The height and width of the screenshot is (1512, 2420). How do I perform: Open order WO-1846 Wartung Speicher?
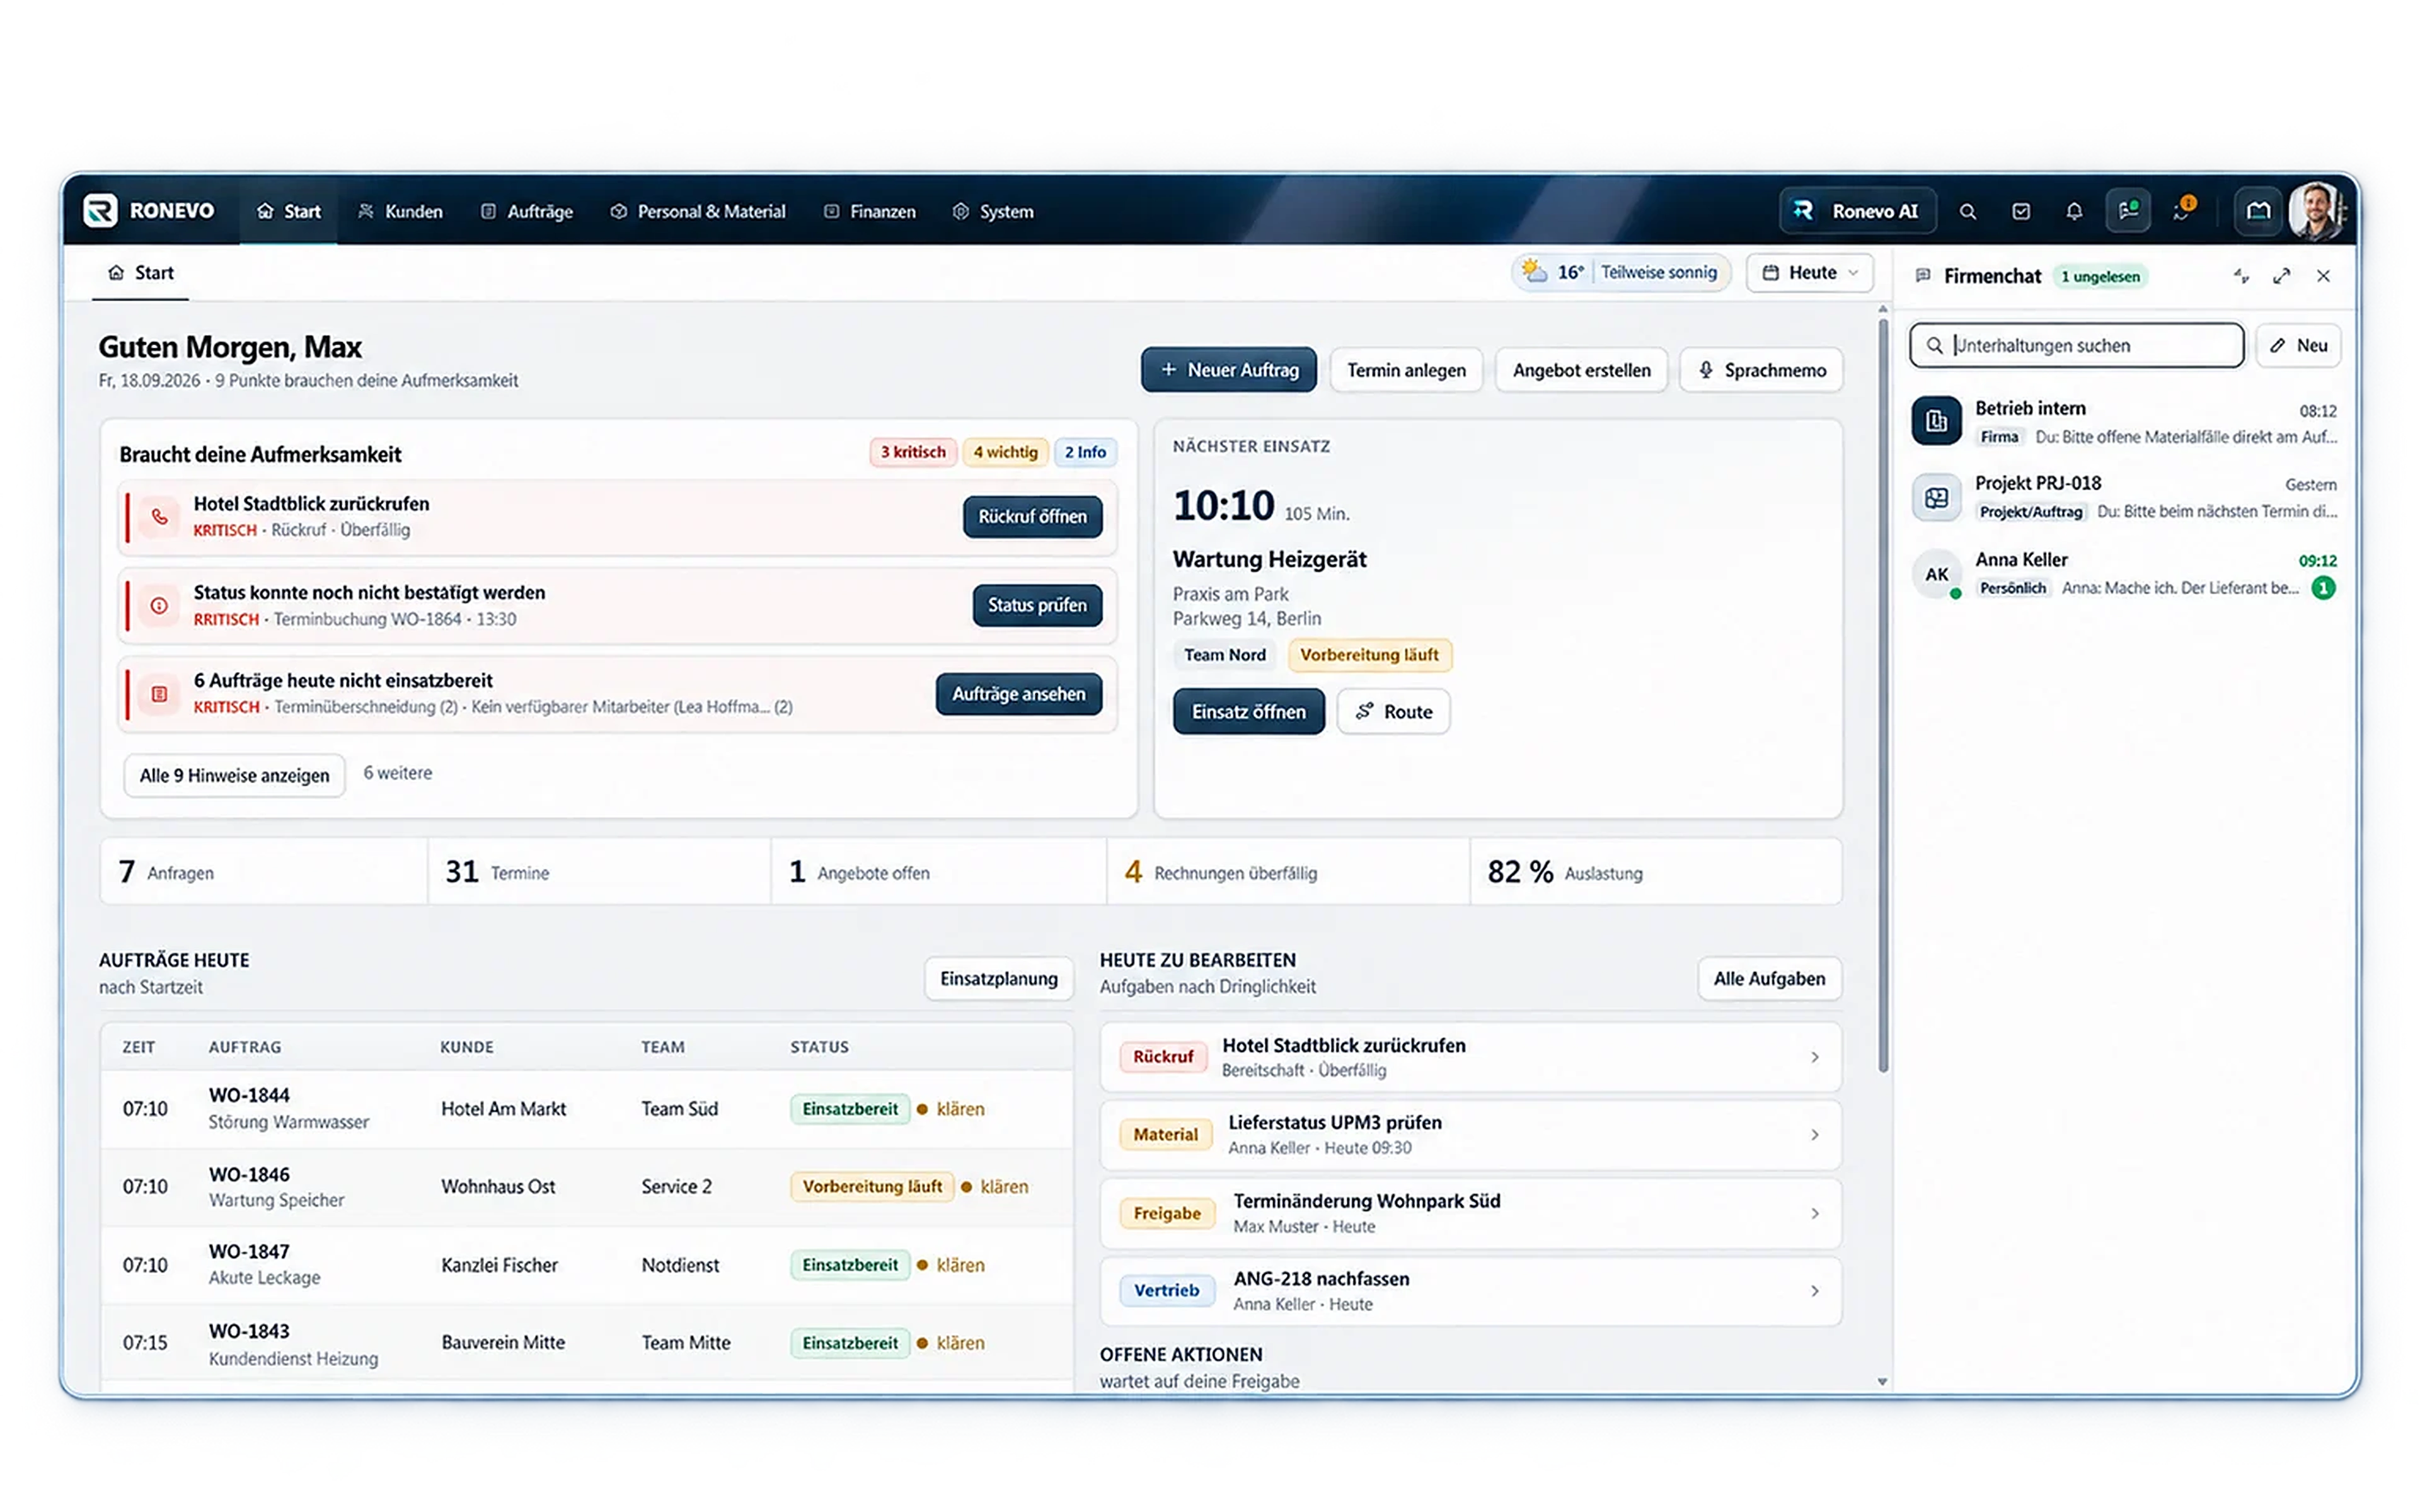pos(587,1187)
